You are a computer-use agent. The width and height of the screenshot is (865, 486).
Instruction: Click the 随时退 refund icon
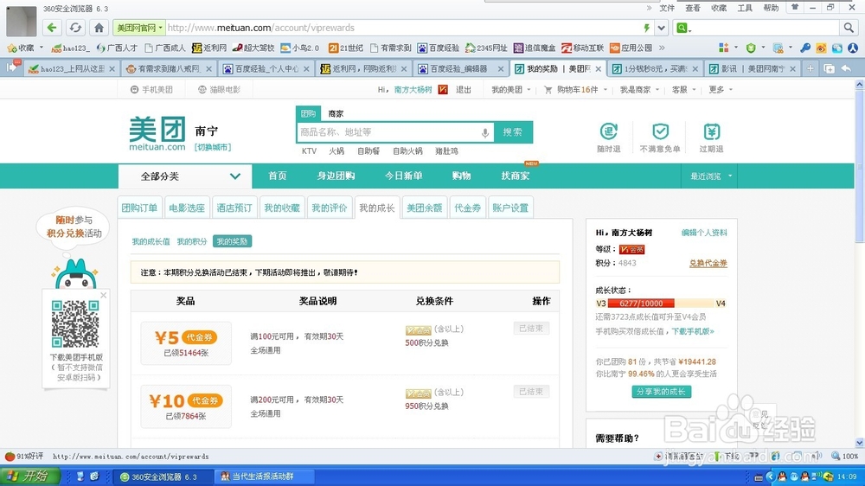coord(608,131)
